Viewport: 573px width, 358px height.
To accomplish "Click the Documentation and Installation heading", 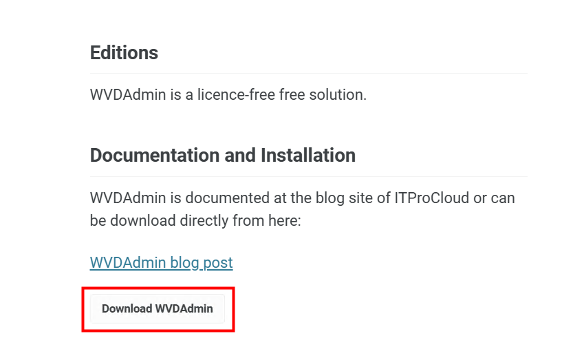I will [x=222, y=155].
